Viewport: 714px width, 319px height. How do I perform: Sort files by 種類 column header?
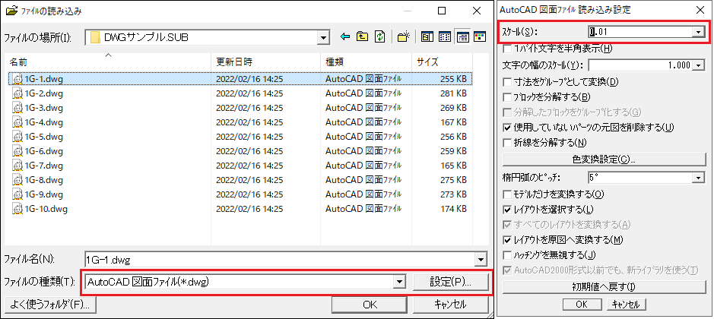pyautogui.click(x=366, y=62)
